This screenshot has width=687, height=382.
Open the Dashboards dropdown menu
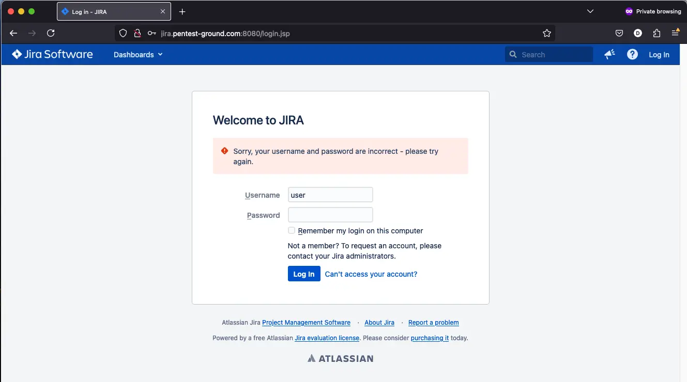point(138,55)
